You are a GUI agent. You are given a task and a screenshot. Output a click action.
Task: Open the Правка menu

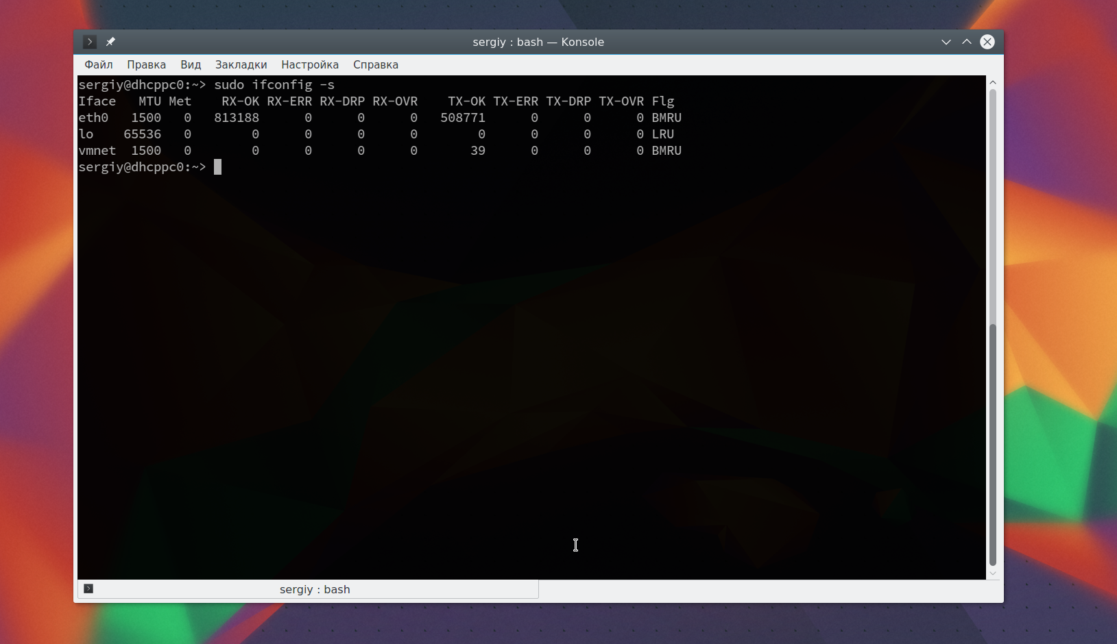tap(146, 64)
